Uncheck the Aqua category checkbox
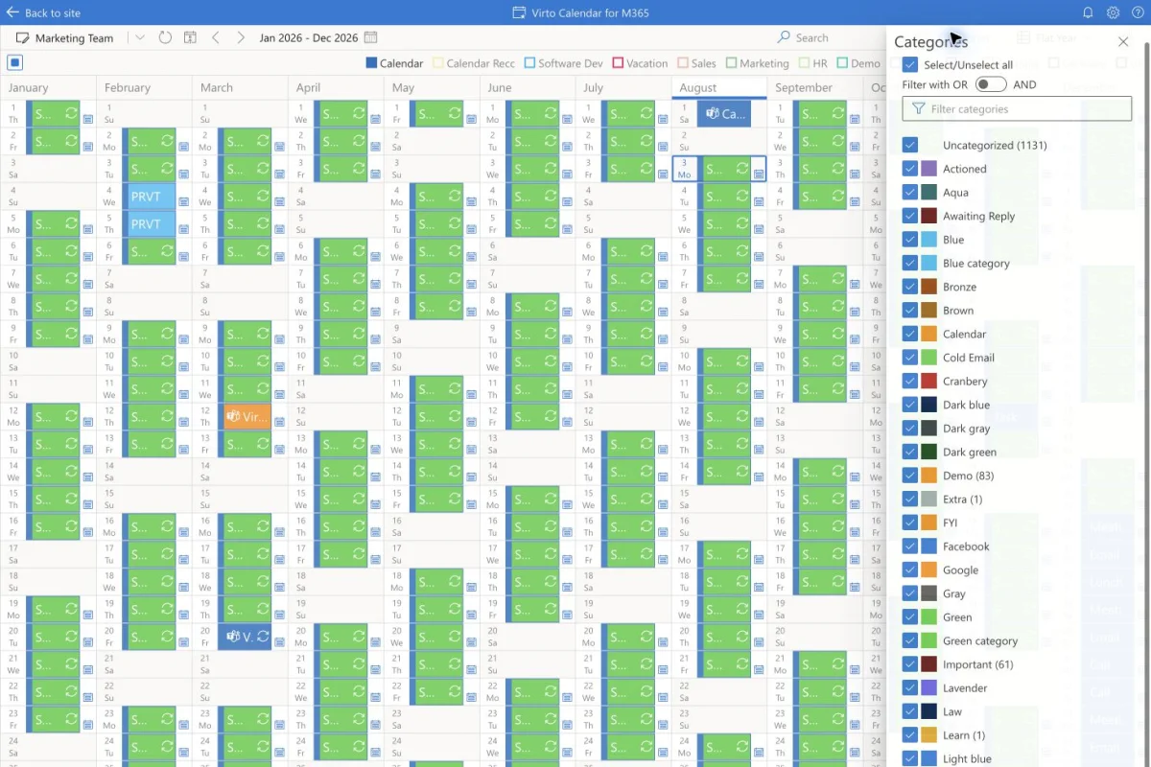This screenshot has height=767, width=1151. [x=910, y=192]
